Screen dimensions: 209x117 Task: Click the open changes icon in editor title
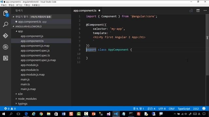click(191, 11)
